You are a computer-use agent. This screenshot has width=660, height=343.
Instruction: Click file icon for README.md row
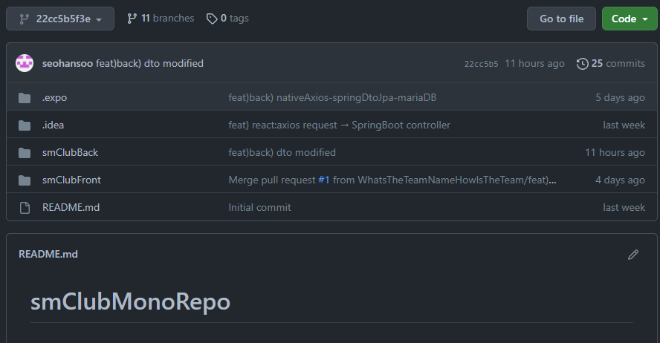(25, 208)
